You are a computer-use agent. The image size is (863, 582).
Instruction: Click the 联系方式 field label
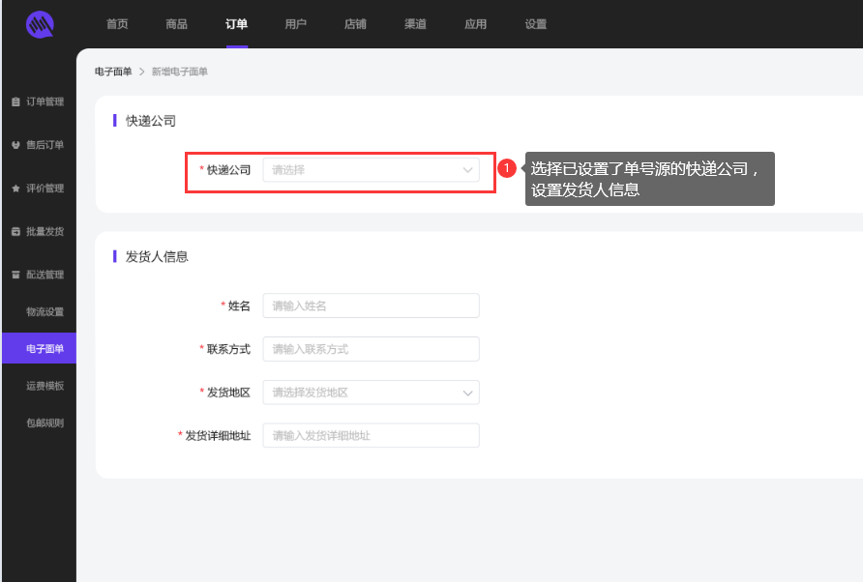(x=228, y=349)
